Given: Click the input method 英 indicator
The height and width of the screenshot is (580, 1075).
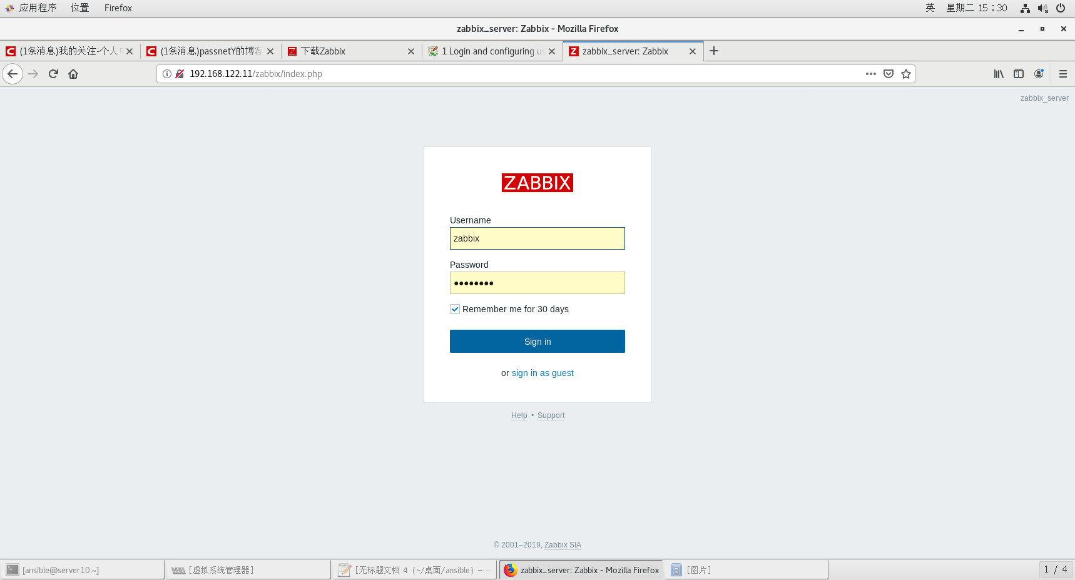Looking at the screenshot, I should [930, 8].
